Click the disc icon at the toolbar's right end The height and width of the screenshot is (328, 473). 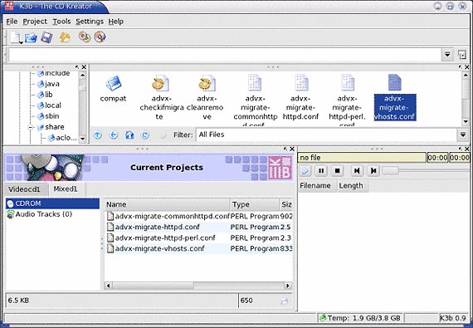[100, 37]
